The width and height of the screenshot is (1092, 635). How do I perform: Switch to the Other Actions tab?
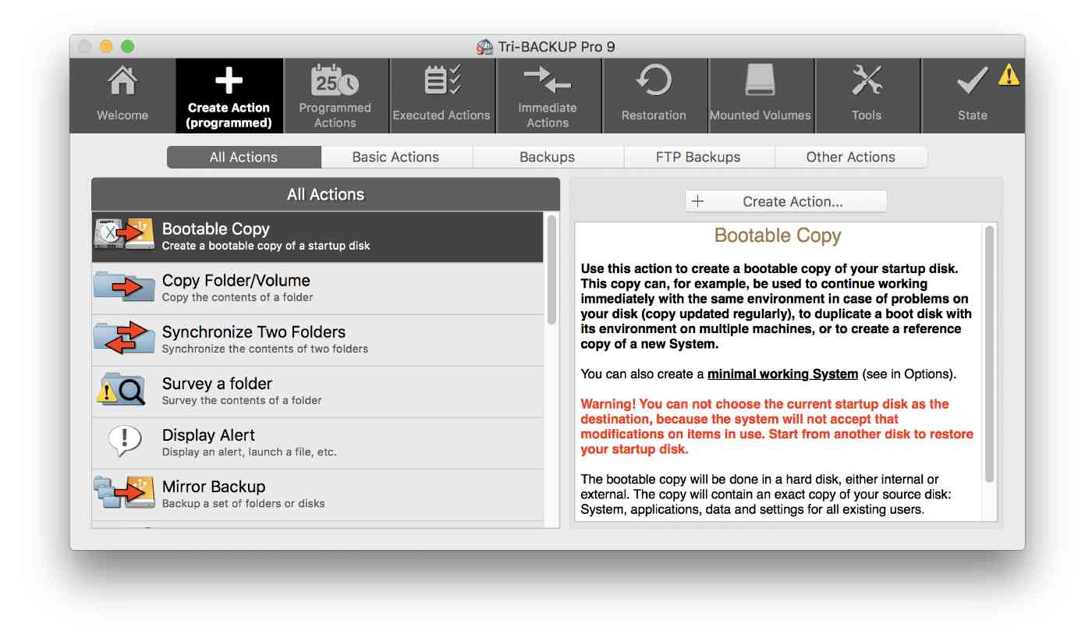click(x=851, y=157)
